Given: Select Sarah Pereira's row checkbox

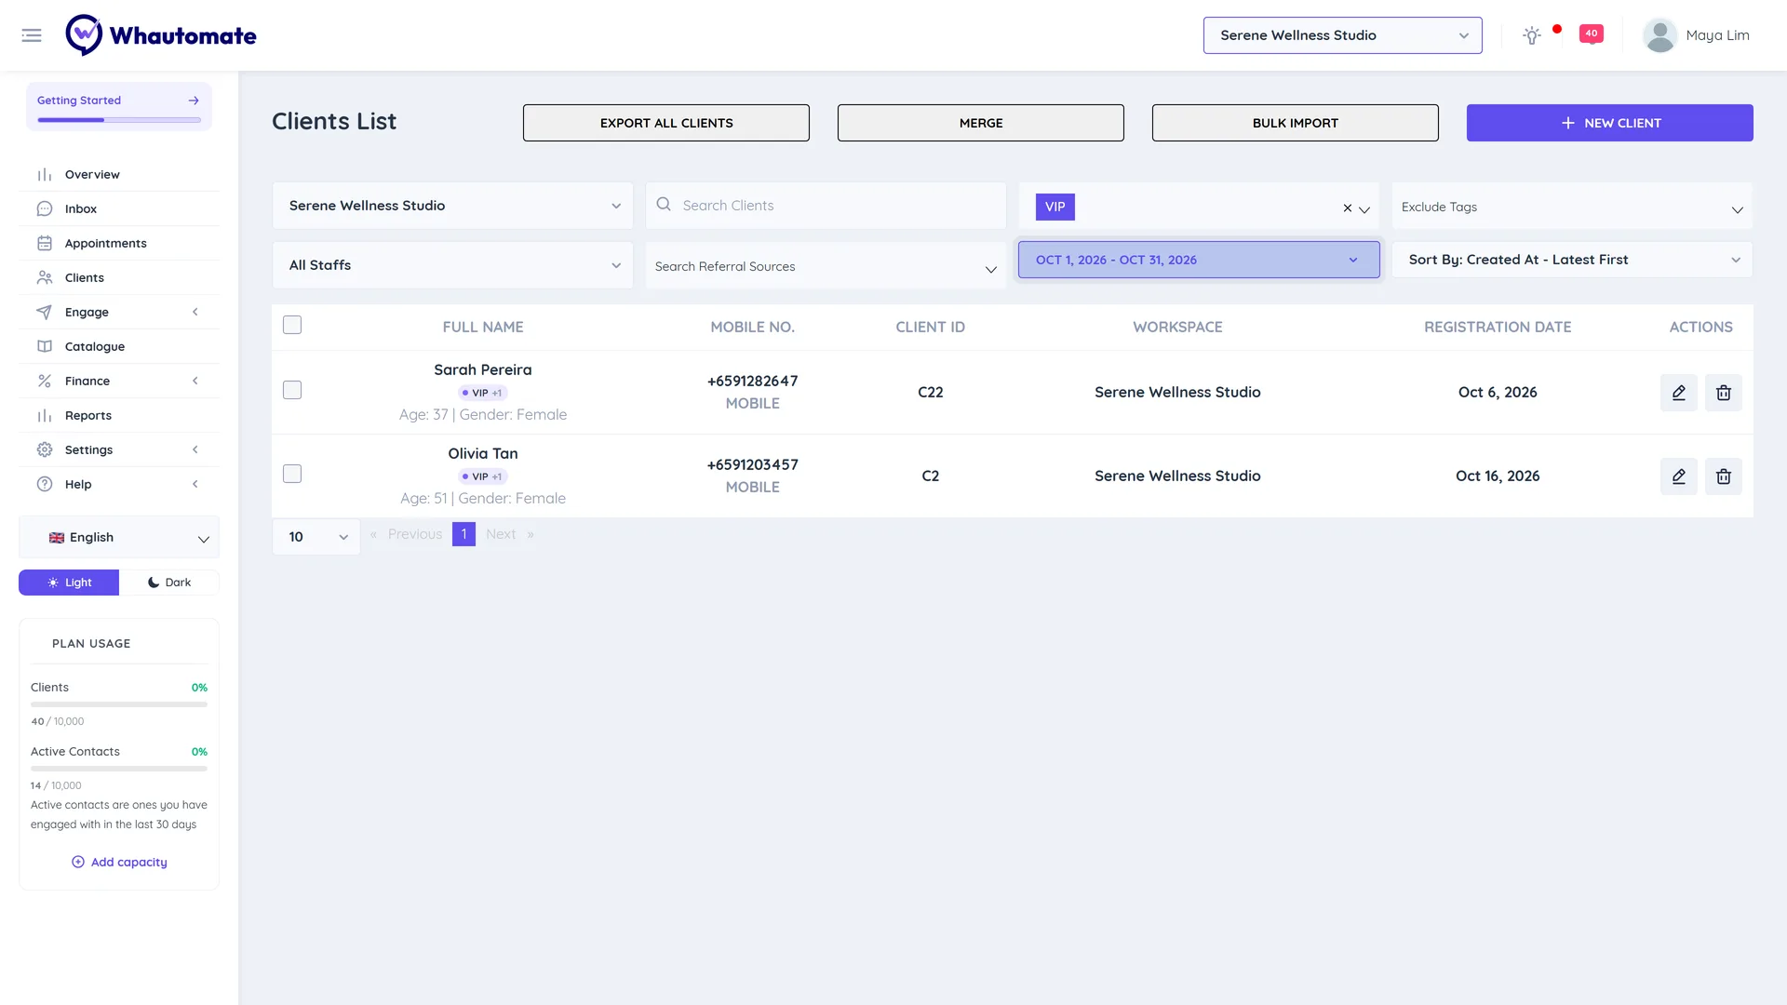Looking at the screenshot, I should point(292,390).
